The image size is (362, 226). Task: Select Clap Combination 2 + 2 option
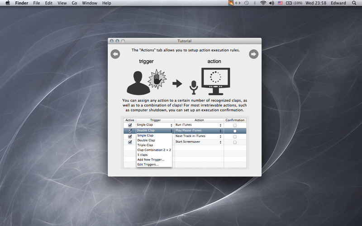[x=154, y=150]
